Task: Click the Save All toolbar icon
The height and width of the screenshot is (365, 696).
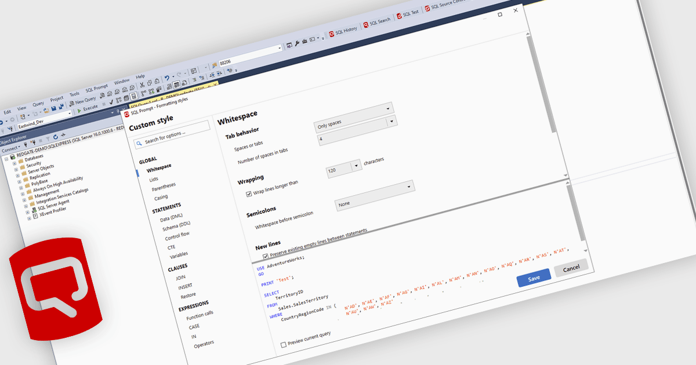Action: tap(60, 107)
